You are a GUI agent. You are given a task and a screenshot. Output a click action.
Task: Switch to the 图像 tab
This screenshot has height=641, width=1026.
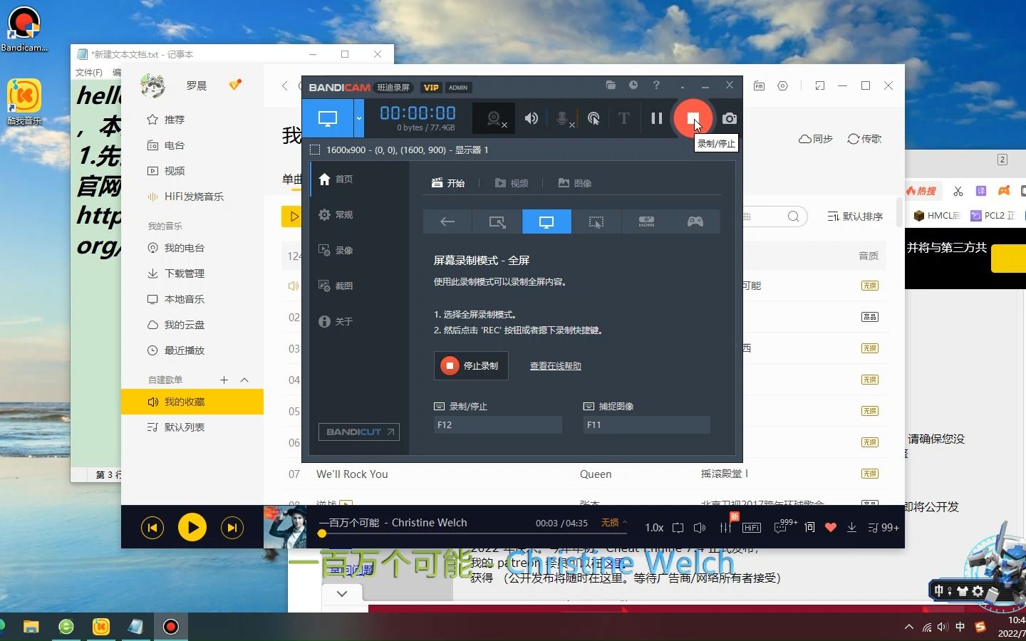[575, 183]
